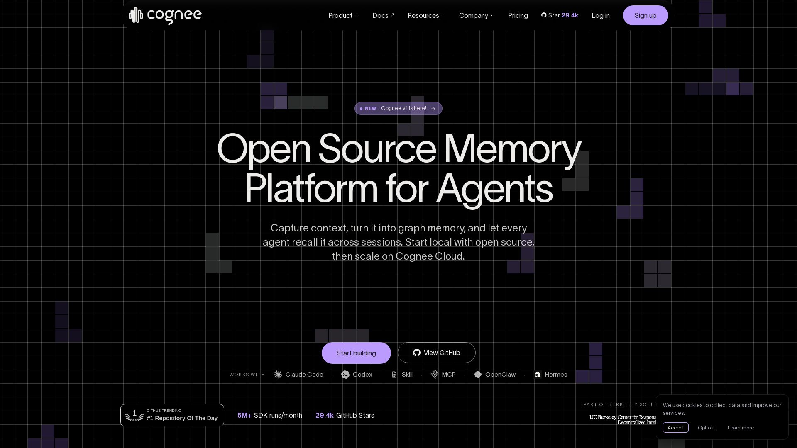Click the Claude Code label
Viewport: 797px width, 448px height.
click(x=304, y=375)
